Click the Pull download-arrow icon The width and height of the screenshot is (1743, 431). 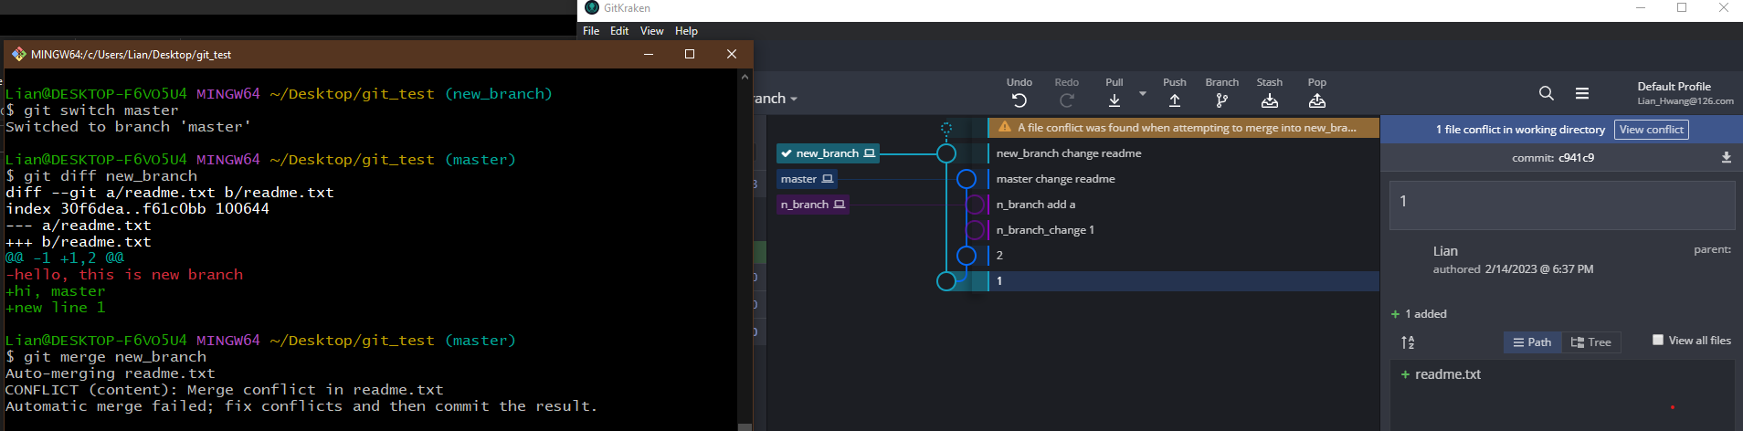coord(1114,100)
